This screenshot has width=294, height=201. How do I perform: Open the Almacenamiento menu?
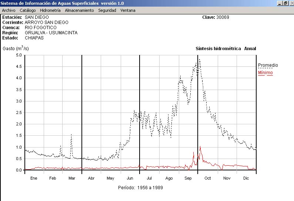[79, 10]
